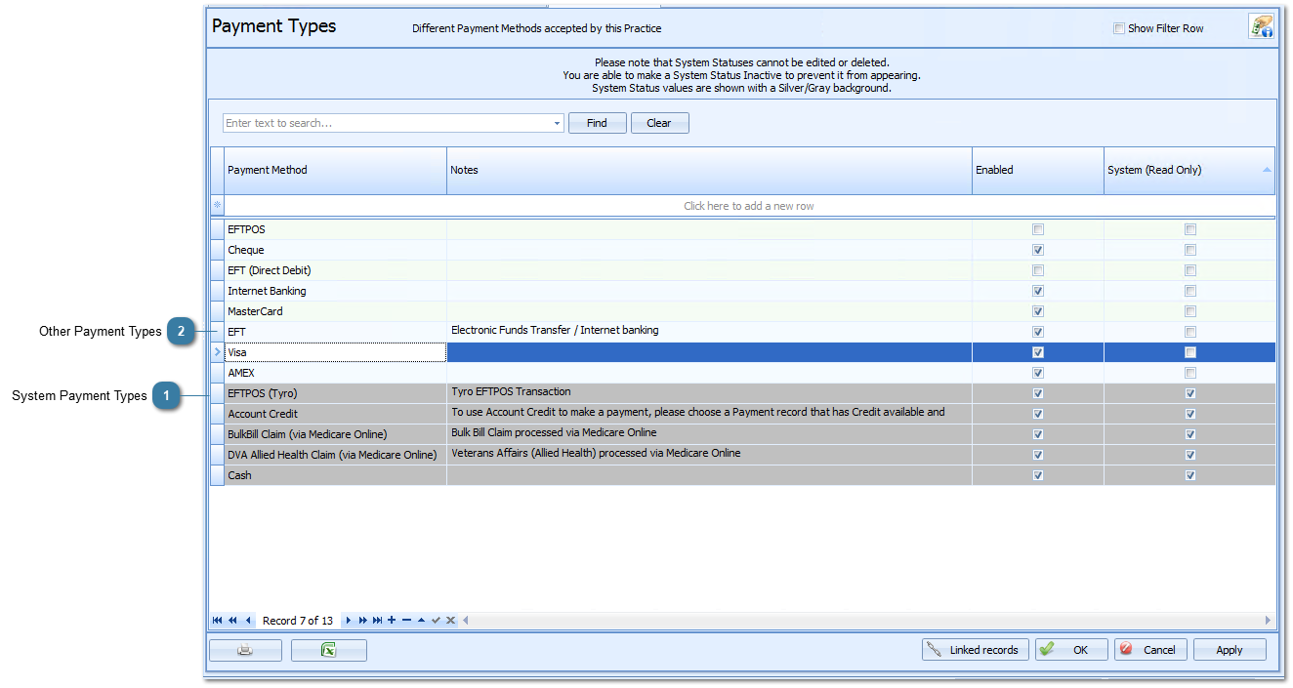Toggle Enabled for EFTPOS (Tyro)
This screenshot has width=1293, height=688.
(x=1038, y=393)
